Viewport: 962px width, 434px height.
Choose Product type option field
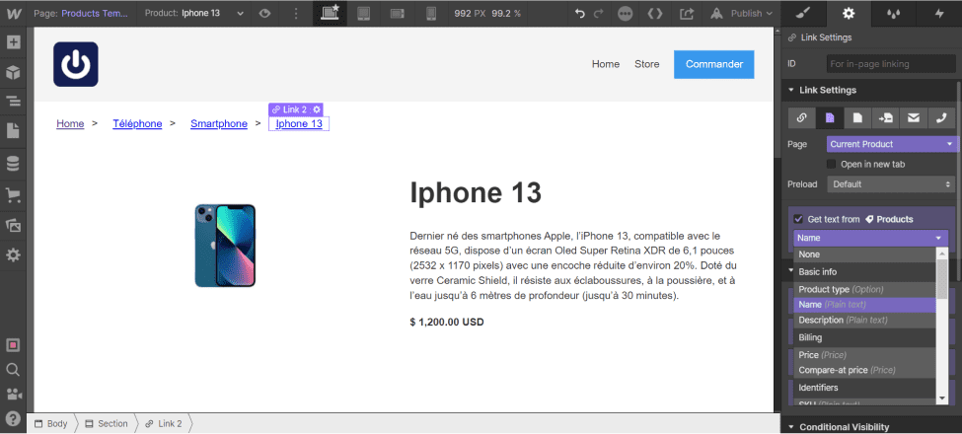coord(864,289)
